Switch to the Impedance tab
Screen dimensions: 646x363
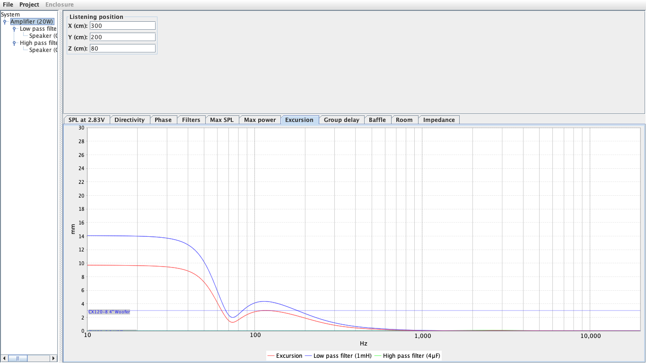point(439,120)
